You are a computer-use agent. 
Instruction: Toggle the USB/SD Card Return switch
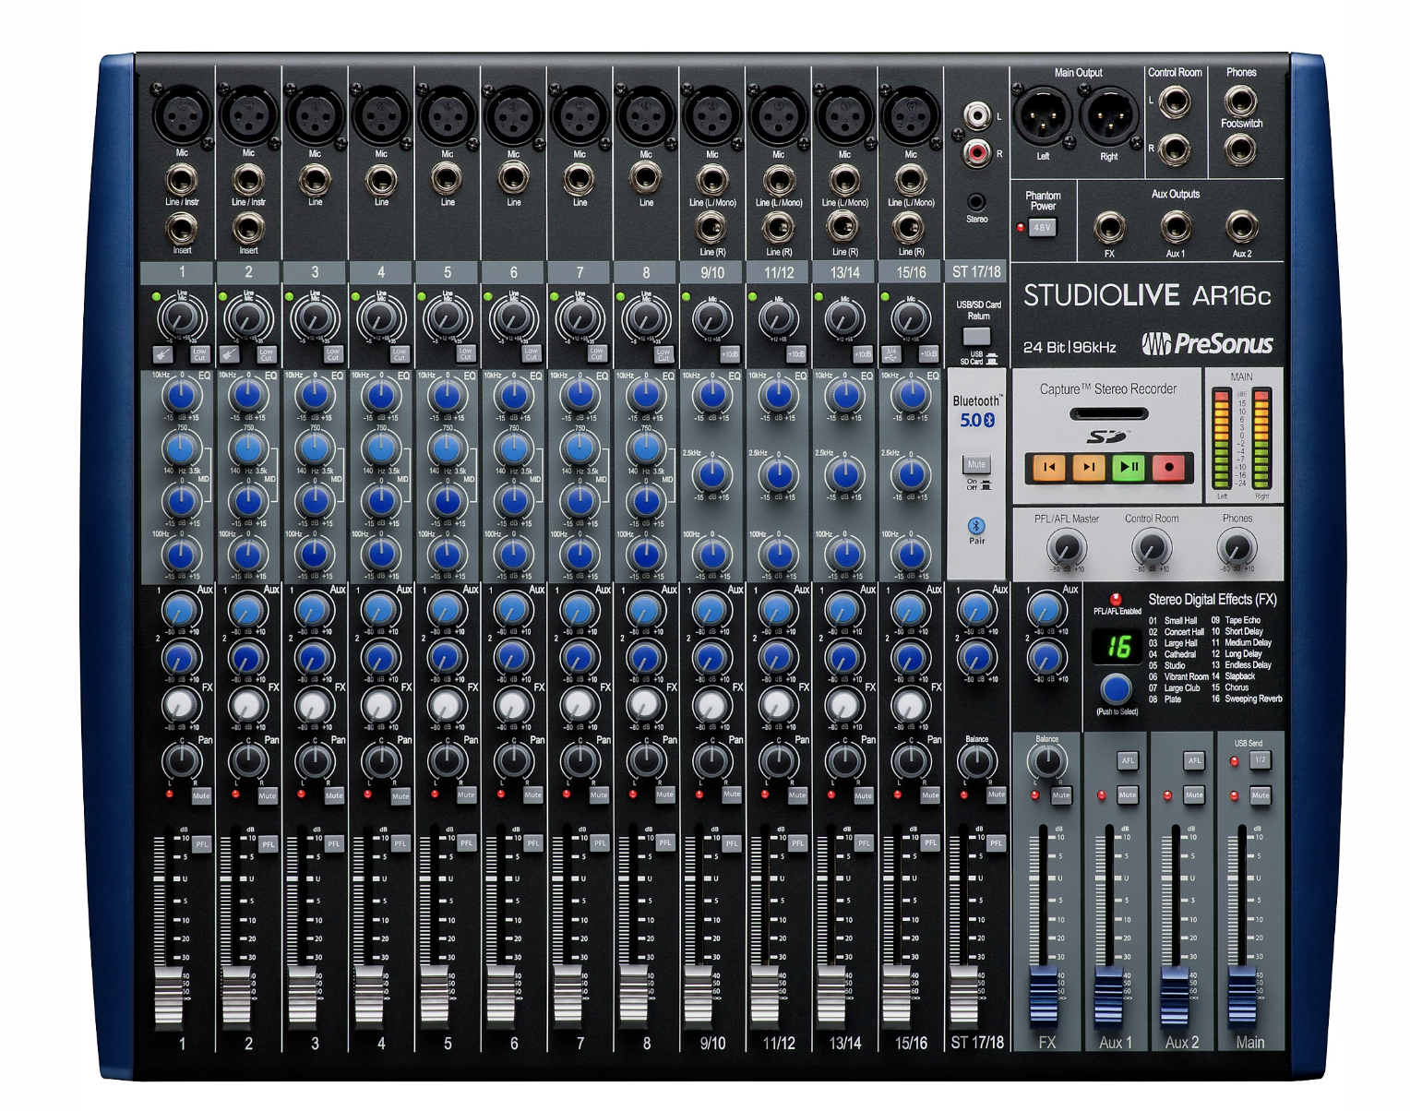[x=976, y=337]
